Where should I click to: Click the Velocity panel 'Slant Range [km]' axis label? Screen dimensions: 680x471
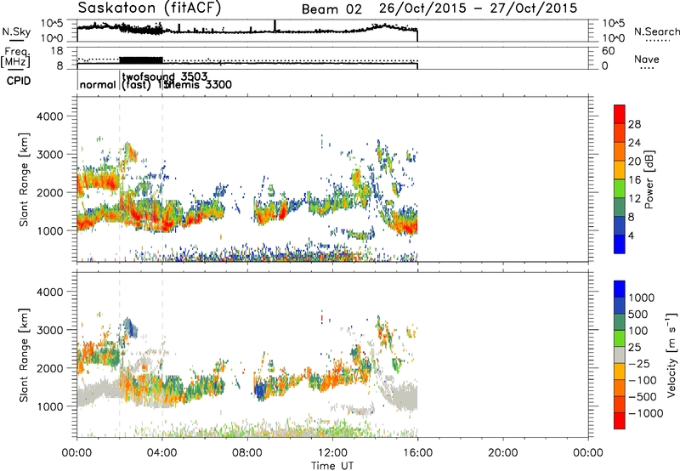point(24,355)
